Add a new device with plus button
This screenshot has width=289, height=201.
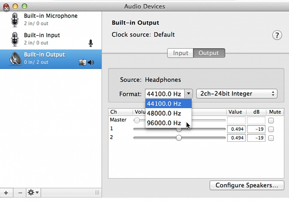tap(6, 193)
